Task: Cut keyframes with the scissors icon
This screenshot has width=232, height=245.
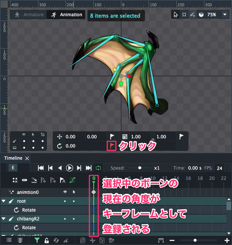Action: coord(93,240)
